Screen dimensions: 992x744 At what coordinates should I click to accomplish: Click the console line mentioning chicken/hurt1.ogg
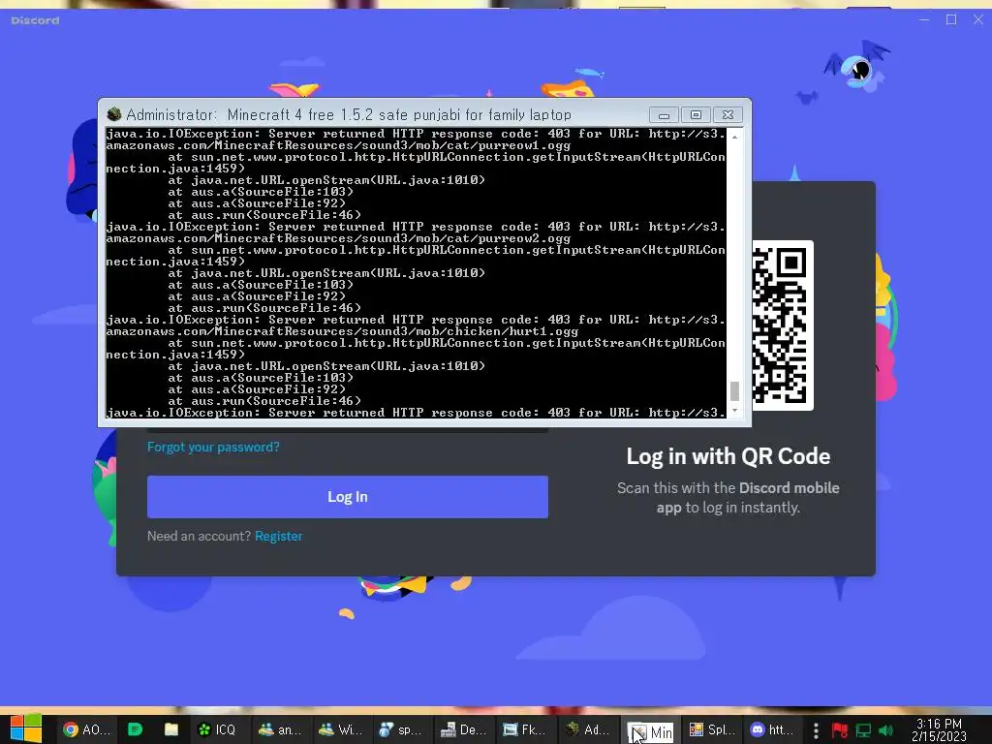342,331
